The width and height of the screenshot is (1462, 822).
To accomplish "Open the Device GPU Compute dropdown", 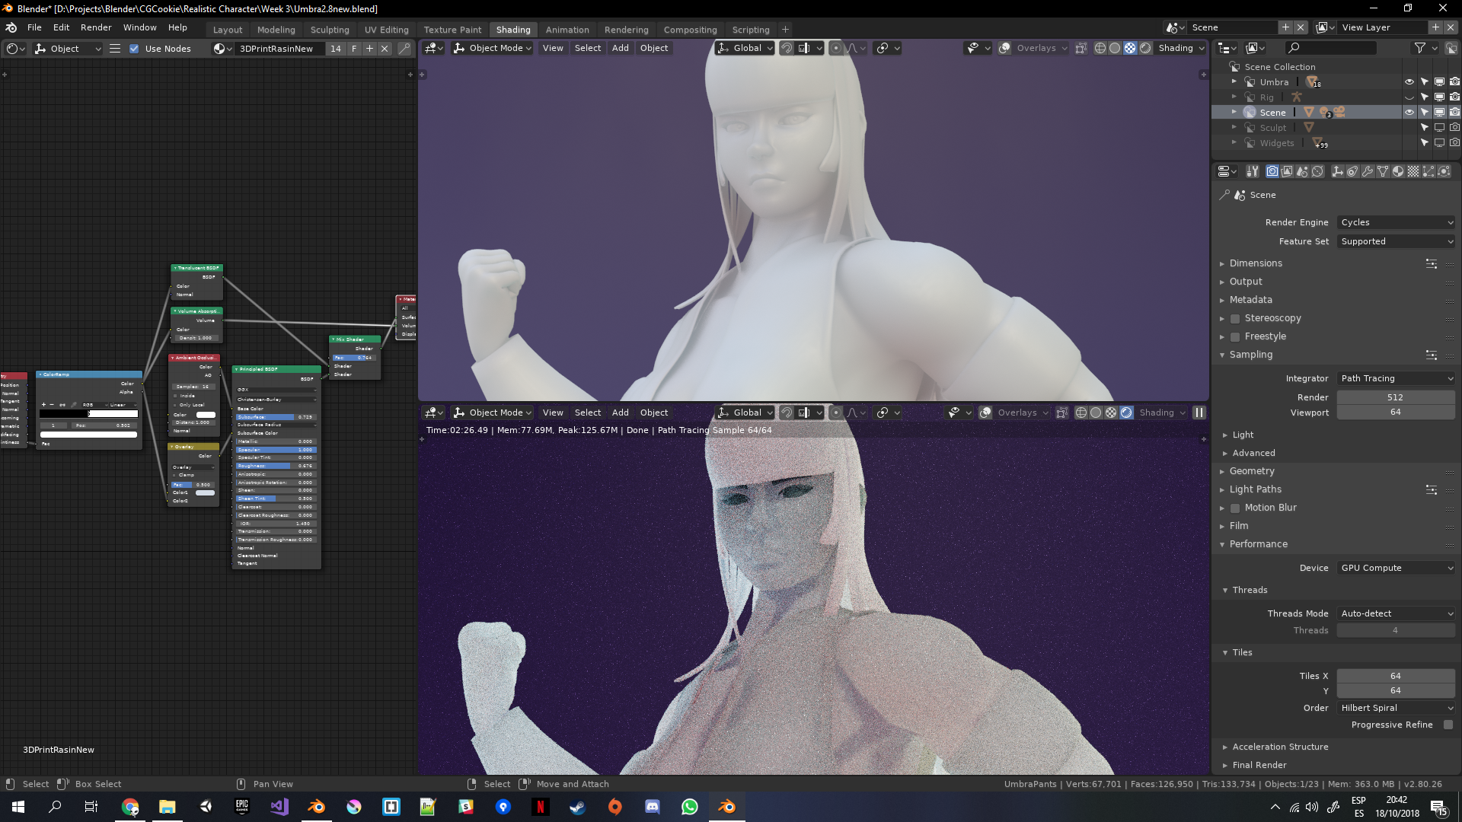I will [1396, 568].
